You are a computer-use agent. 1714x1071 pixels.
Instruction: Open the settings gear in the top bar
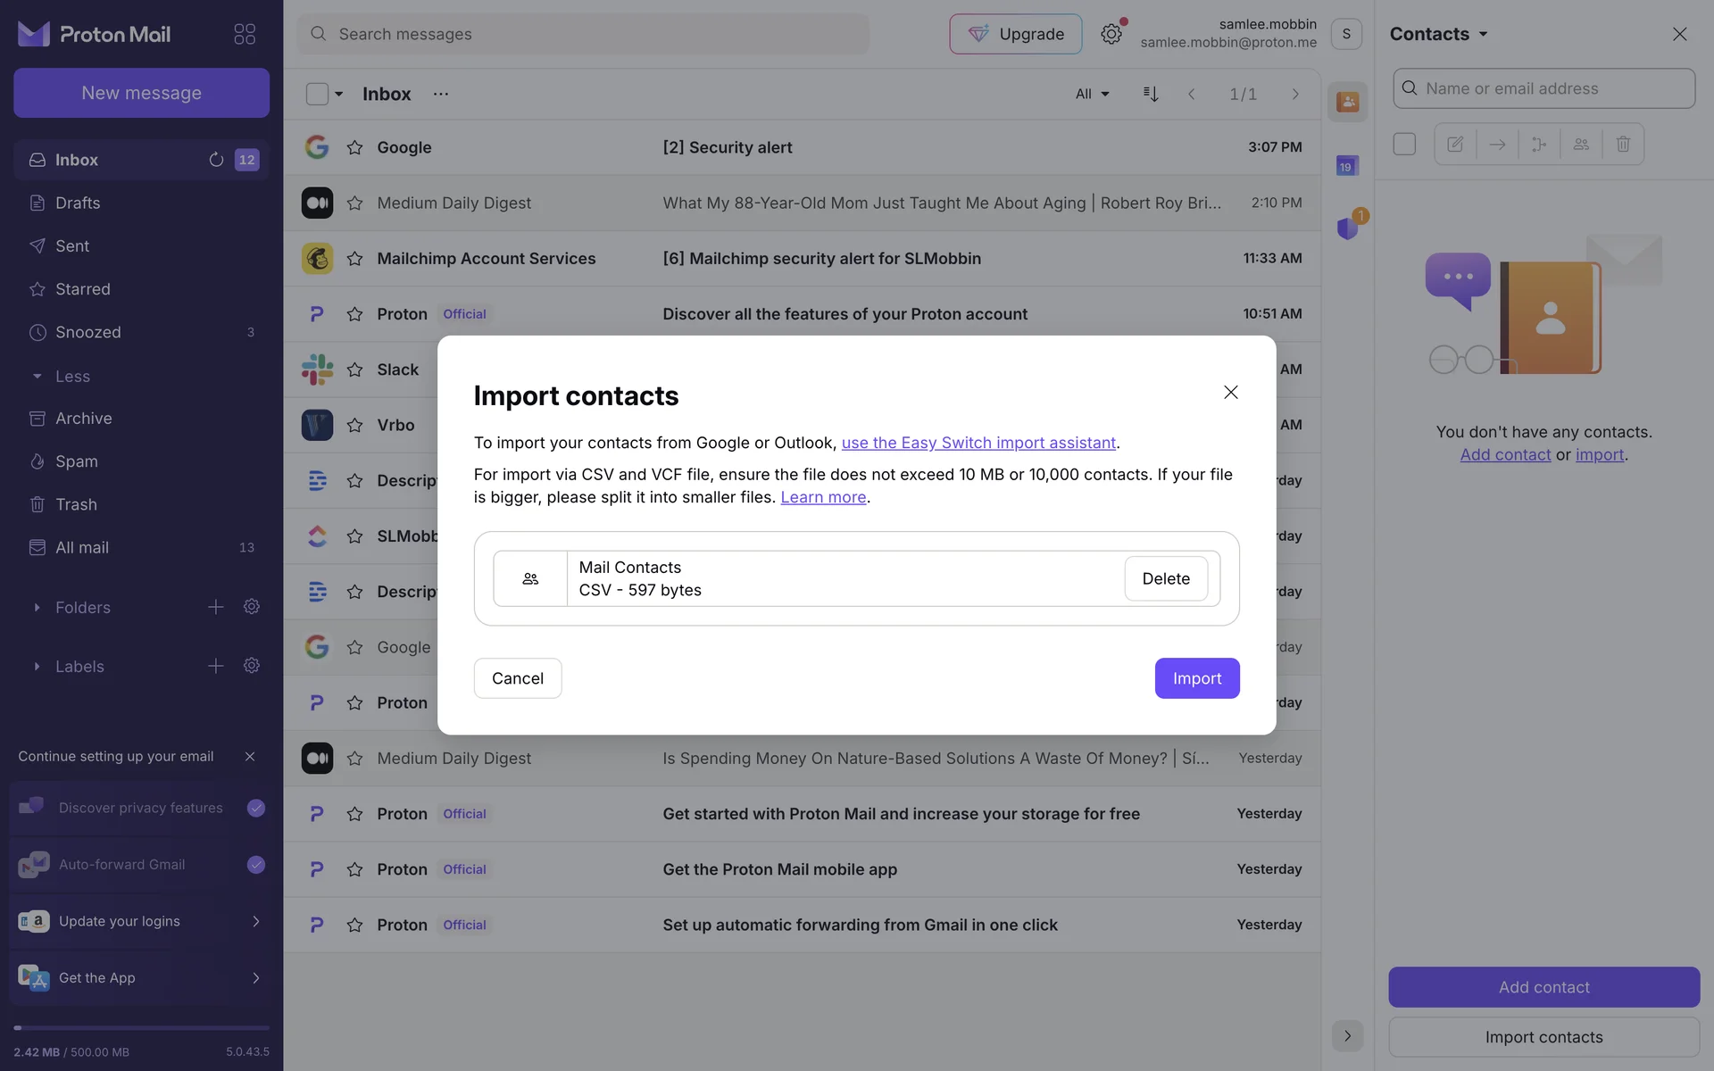point(1111,34)
